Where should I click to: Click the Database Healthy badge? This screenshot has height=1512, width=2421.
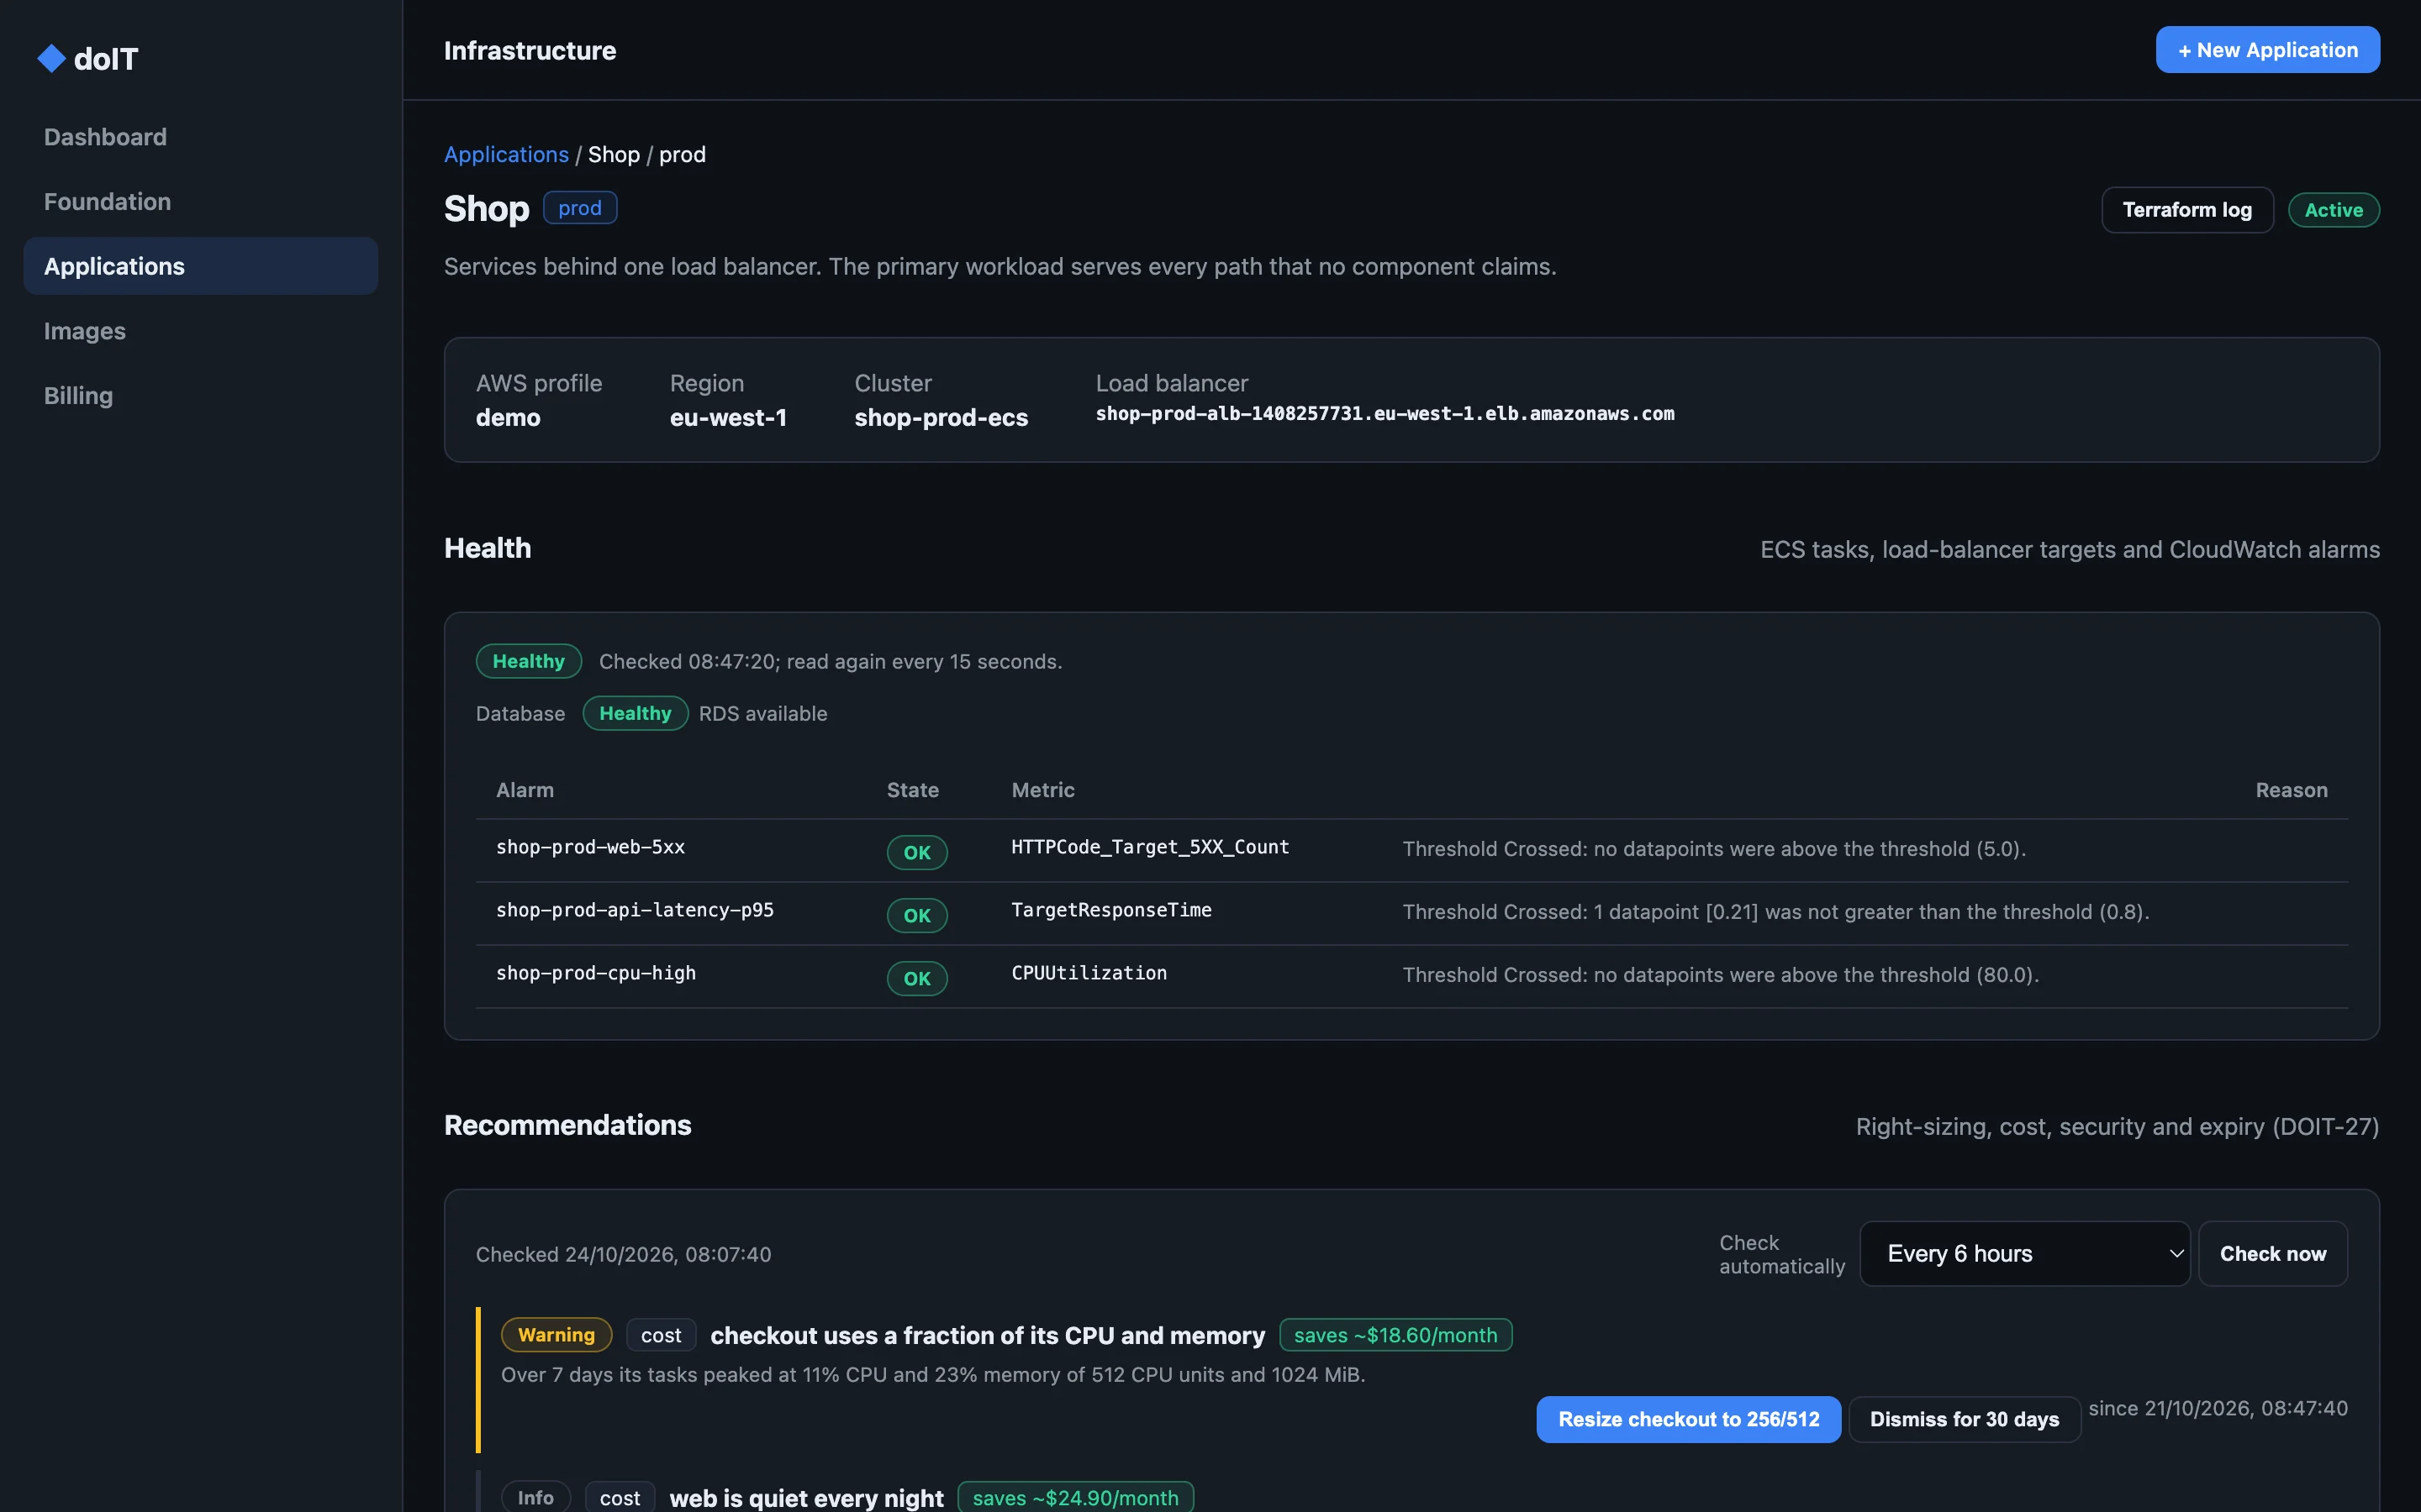point(636,713)
